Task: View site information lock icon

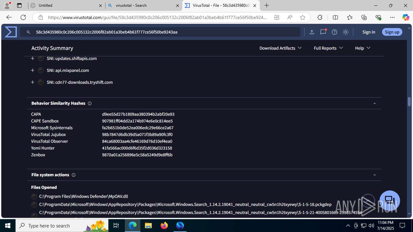Action: tap(40, 17)
